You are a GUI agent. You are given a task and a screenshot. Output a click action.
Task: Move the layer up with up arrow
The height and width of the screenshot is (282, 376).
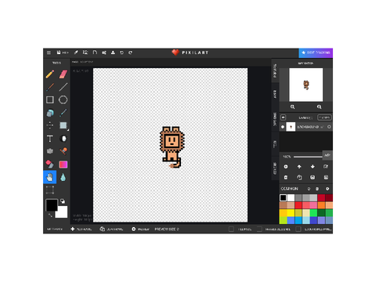pos(299,167)
